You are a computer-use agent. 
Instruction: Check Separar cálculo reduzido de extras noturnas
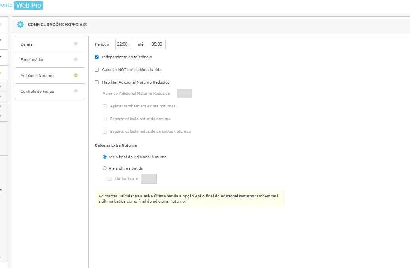click(105, 132)
